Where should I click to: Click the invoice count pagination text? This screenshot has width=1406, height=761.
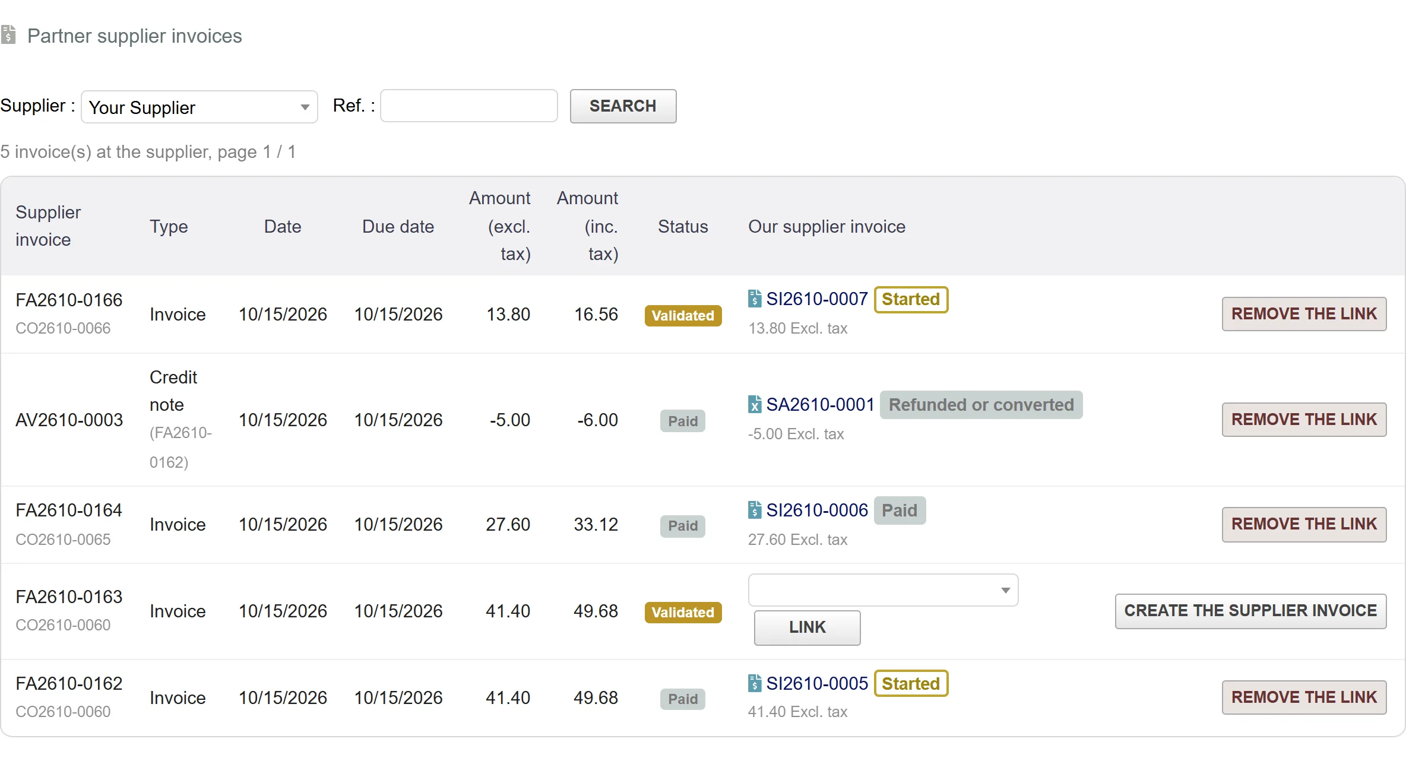pos(148,152)
